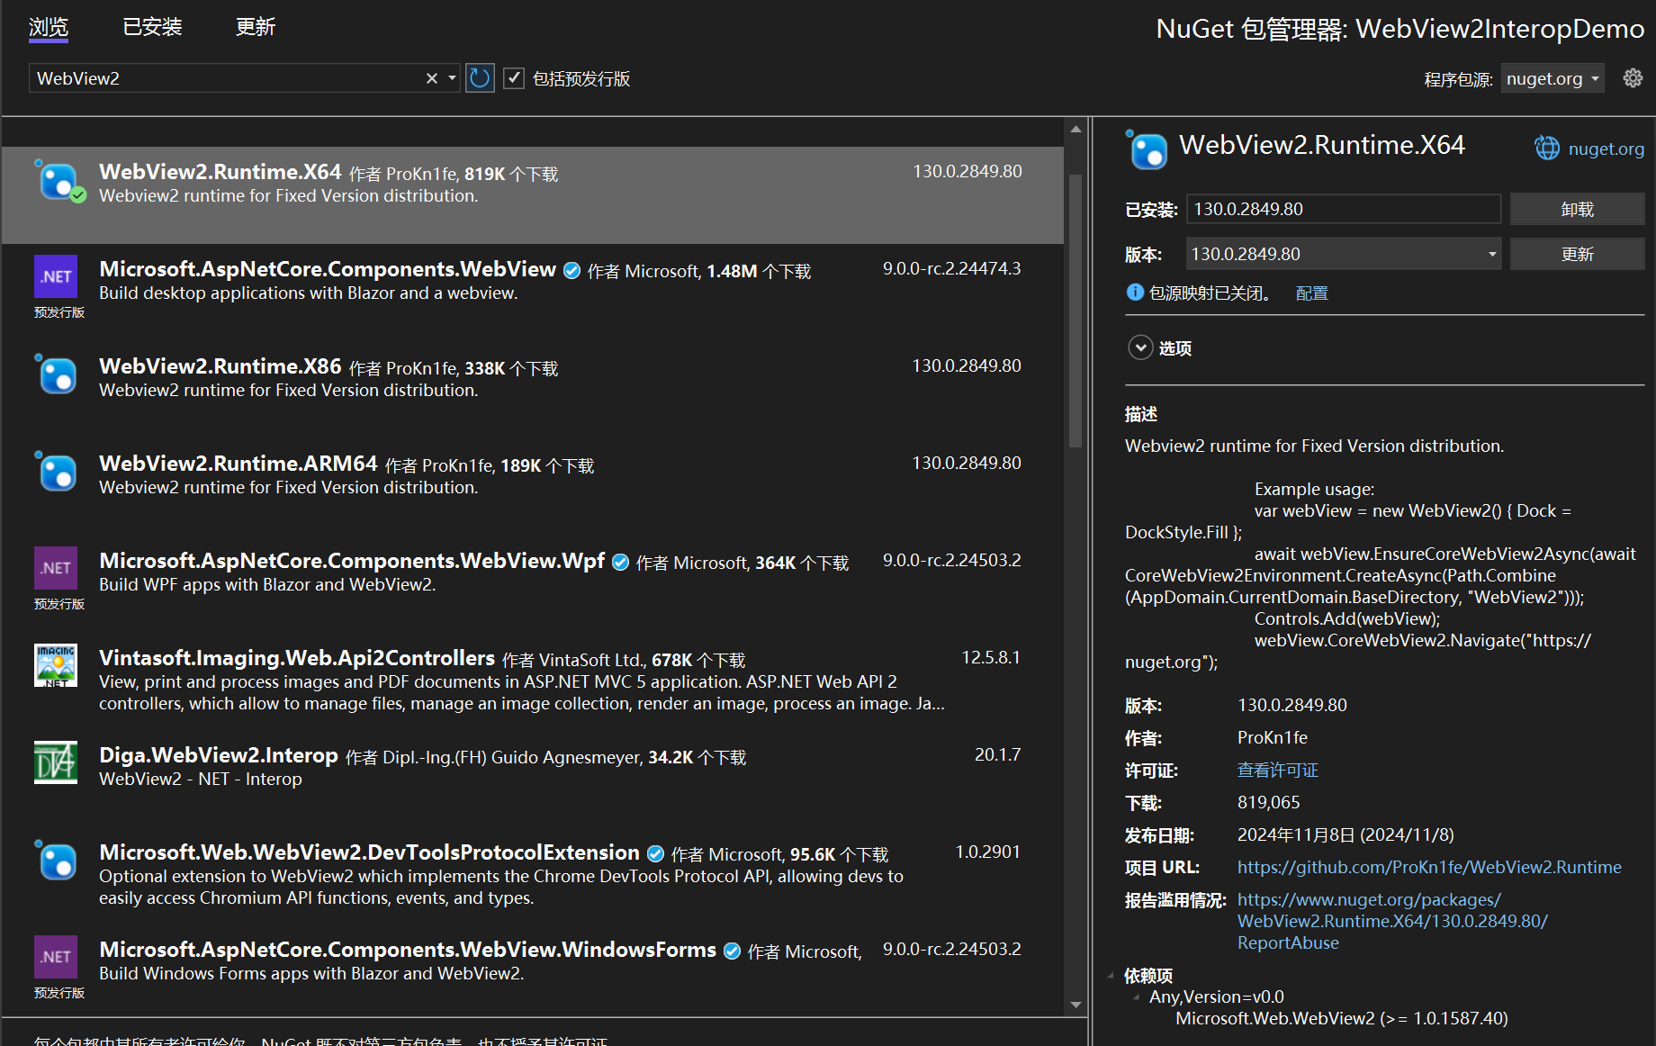Click version 1.0.2901 in package list
This screenshot has height=1046, width=1656.
(x=987, y=852)
